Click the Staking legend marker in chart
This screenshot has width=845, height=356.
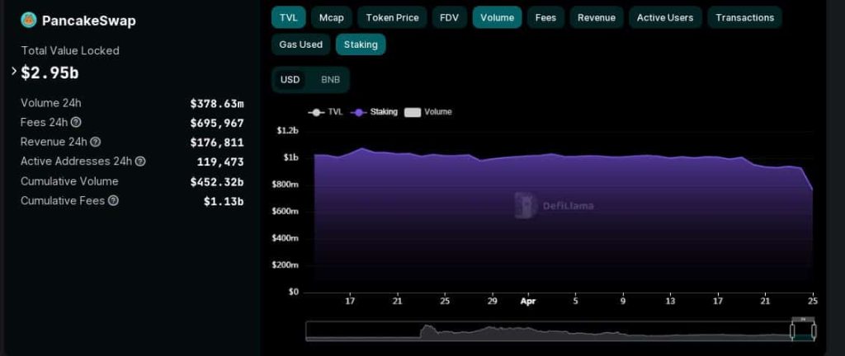coord(358,112)
